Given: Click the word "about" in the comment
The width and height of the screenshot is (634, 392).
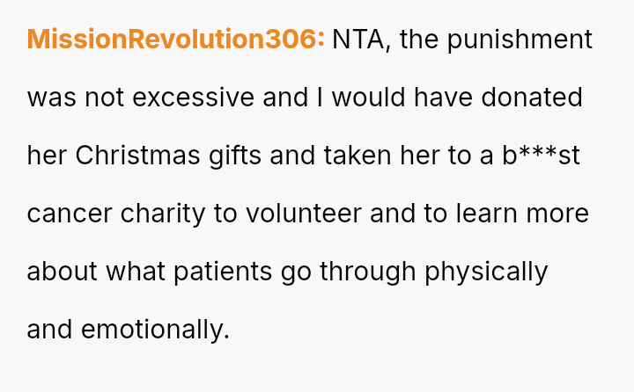Looking at the screenshot, I should [63, 272].
